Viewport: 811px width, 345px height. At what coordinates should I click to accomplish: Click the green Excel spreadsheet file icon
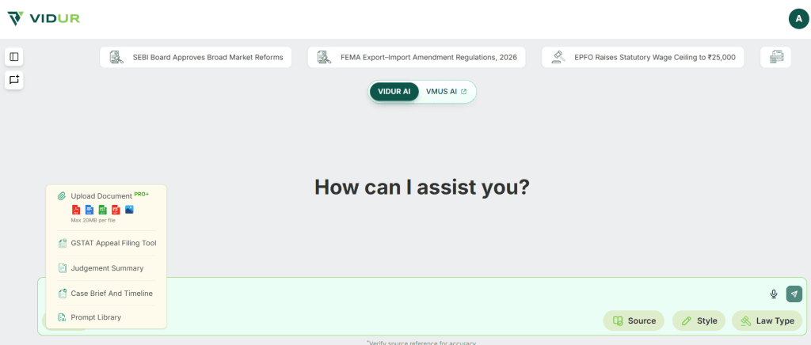103,210
